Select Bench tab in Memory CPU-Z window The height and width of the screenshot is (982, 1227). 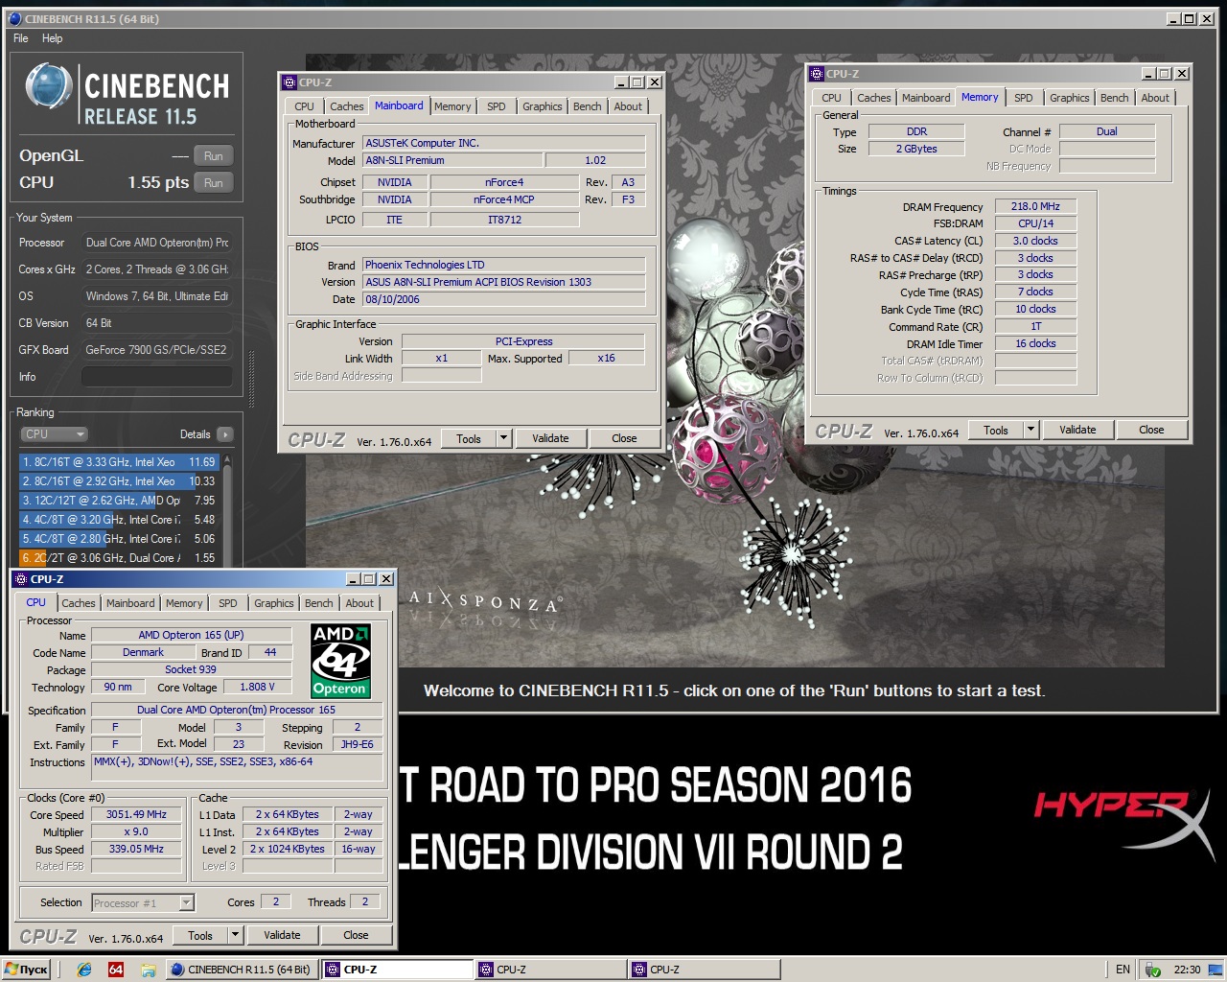[1114, 98]
